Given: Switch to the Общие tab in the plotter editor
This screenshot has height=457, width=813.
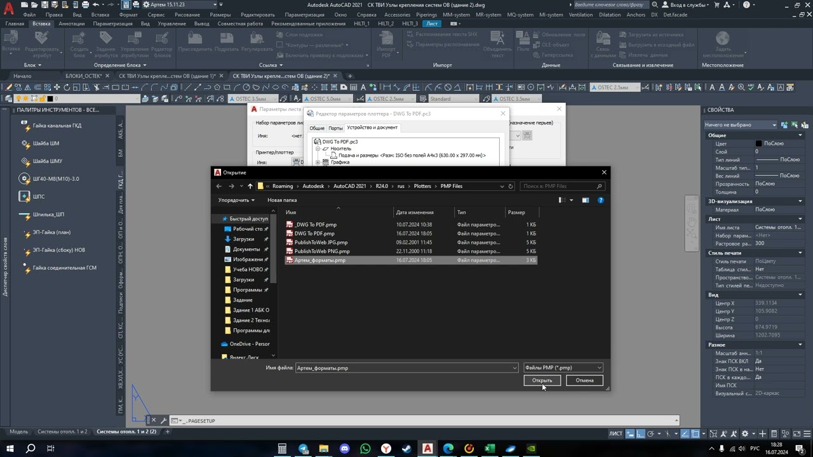Looking at the screenshot, I should click(317, 128).
